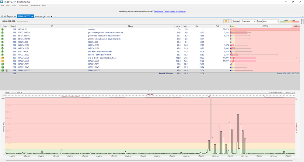Open the Workspace menu
The height and width of the screenshot is (162, 304).
point(35,5)
